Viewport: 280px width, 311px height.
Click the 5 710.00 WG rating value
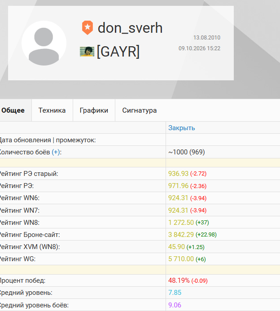(181, 259)
